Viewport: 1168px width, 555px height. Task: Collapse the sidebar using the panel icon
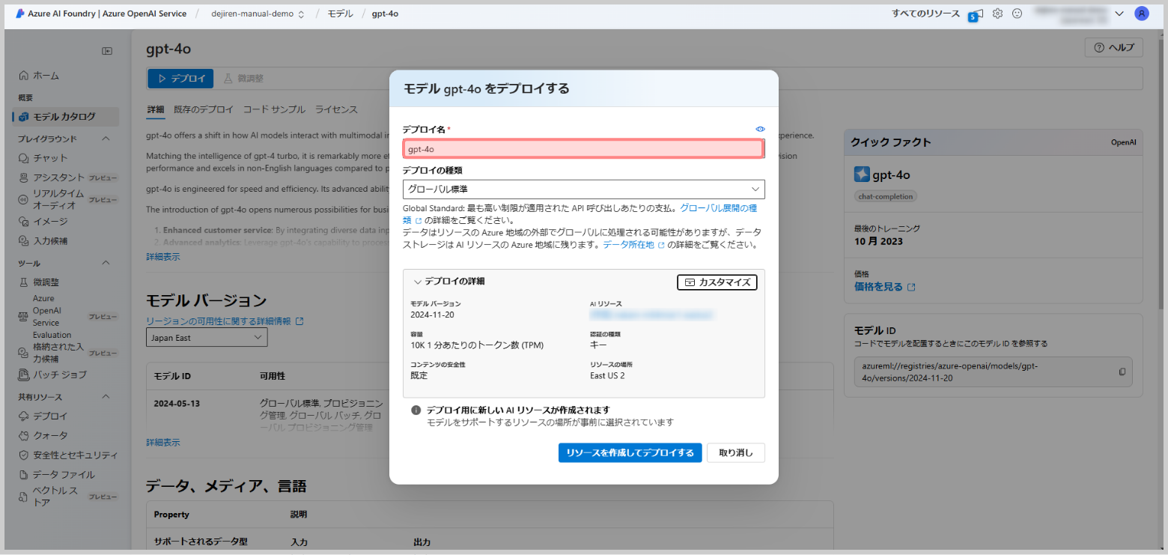pyautogui.click(x=107, y=51)
